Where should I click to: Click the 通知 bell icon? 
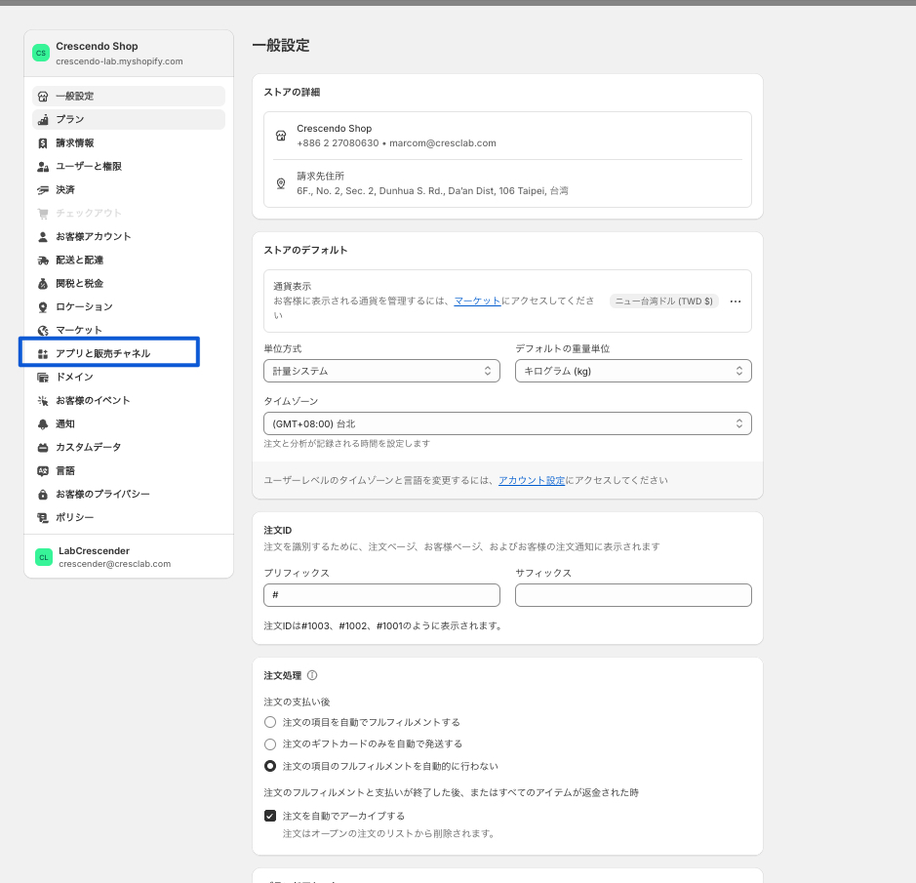tap(43, 423)
